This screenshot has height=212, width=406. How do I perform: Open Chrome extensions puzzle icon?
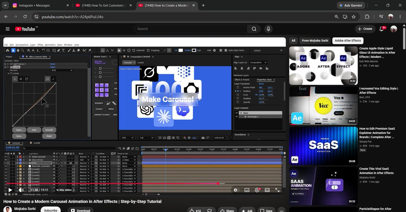point(367,17)
